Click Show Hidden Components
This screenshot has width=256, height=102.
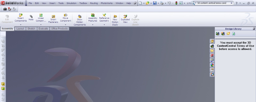coord(80,20)
